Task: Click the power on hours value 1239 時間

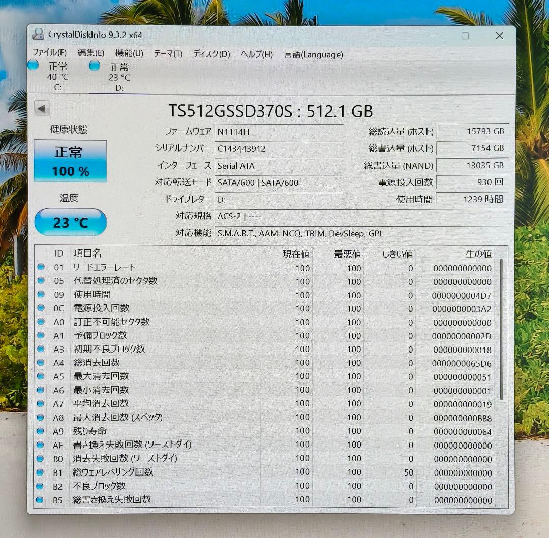Action: coord(473,199)
